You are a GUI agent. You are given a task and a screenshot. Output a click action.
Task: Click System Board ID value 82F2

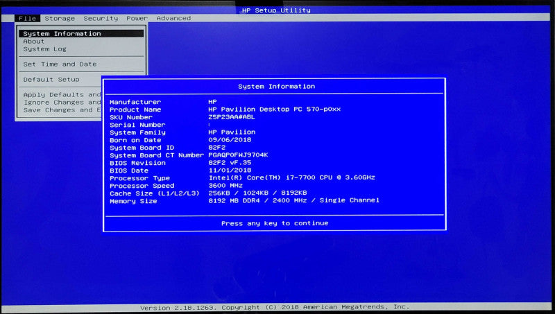point(216,148)
